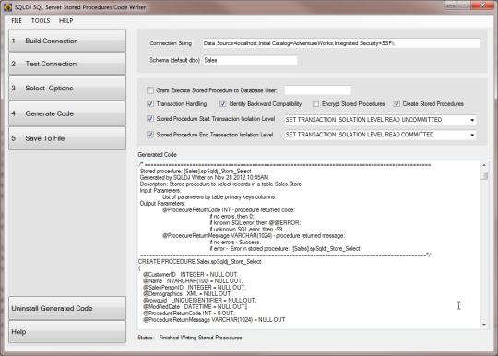The width and height of the screenshot is (498, 356).
Task: Click the scrollbar thumb in Generated Code box
Action: point(484,175)
